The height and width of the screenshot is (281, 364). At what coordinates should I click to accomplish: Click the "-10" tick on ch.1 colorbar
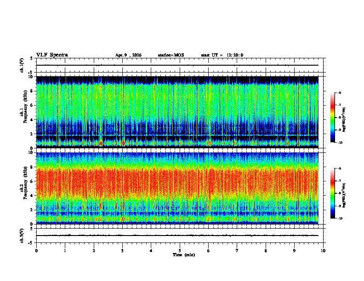340,143
